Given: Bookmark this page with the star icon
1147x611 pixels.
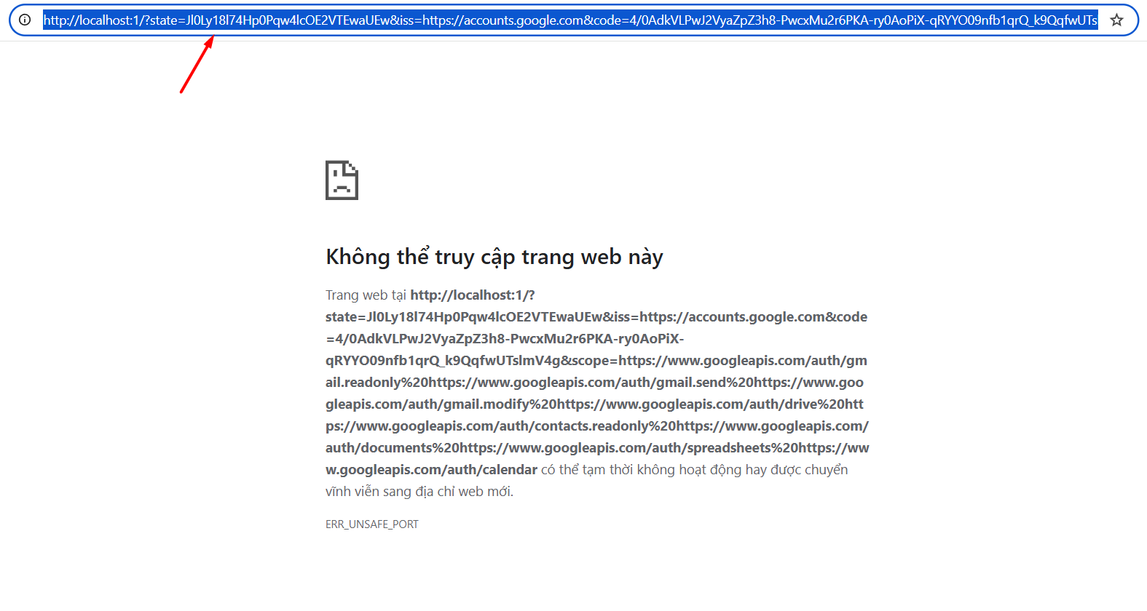Looking at the screenshot, I should pos(1116,20).
